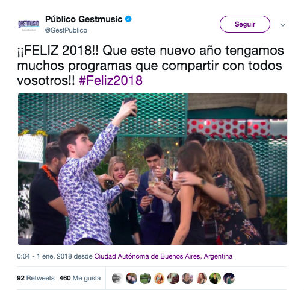The image size is (304, 290).
Task: Open the tweet options chevron menu
Action: [x=283, y=25]
